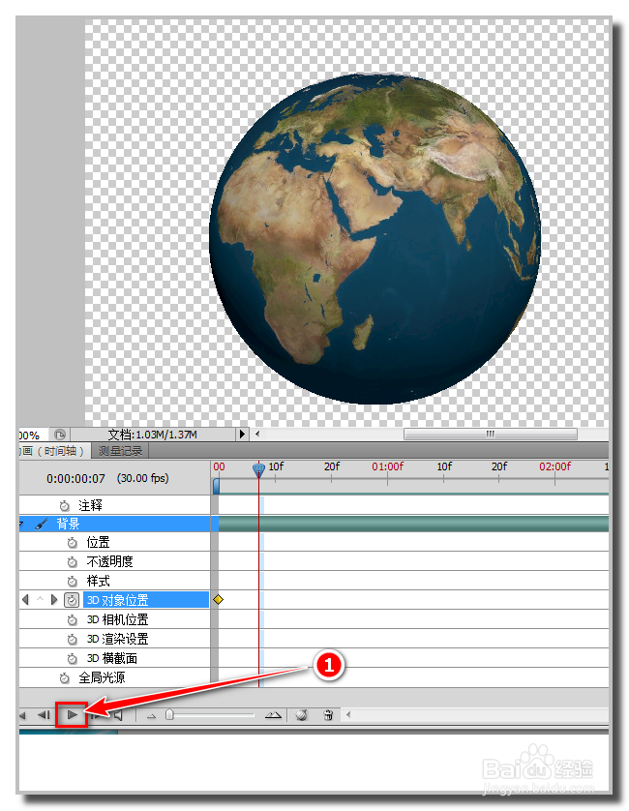Click the current-time indicator playhead
Screen dimensions: 629x811
(x=258, y=469)
